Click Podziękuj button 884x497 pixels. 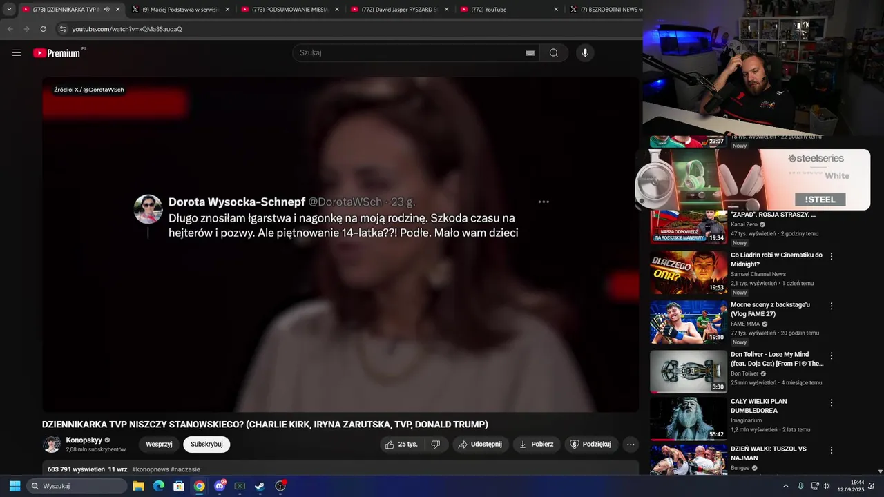click(x=591, y=445)
